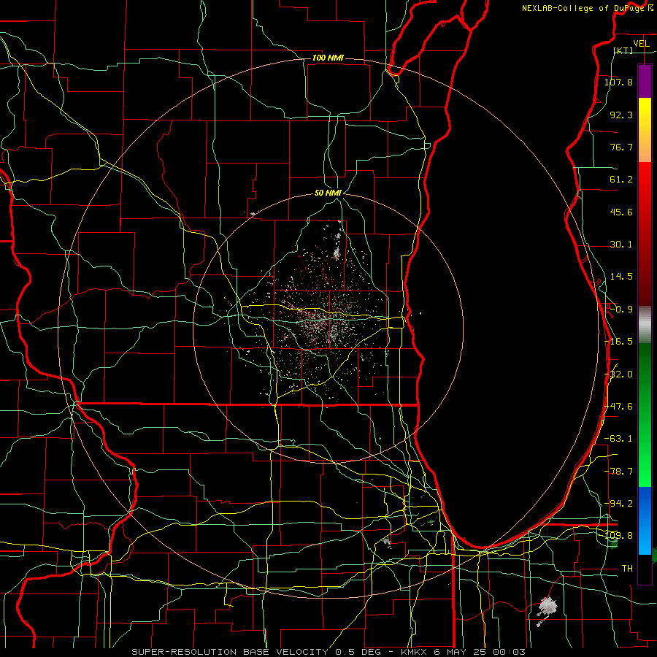This screenshot has height=657, width=657.
Task: Select the 107.8 legend value
Action: 618,82
